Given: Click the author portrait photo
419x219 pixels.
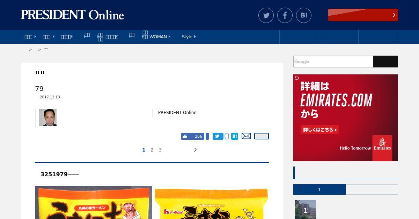Looking at the screenshot, I should tap(48, 117).
